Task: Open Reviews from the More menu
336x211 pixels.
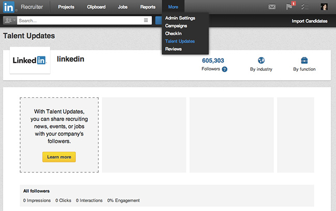Action: (174, 49)
